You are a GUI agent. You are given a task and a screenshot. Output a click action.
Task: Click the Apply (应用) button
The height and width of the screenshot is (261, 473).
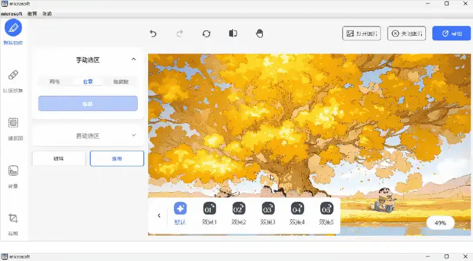coord(117,159)
